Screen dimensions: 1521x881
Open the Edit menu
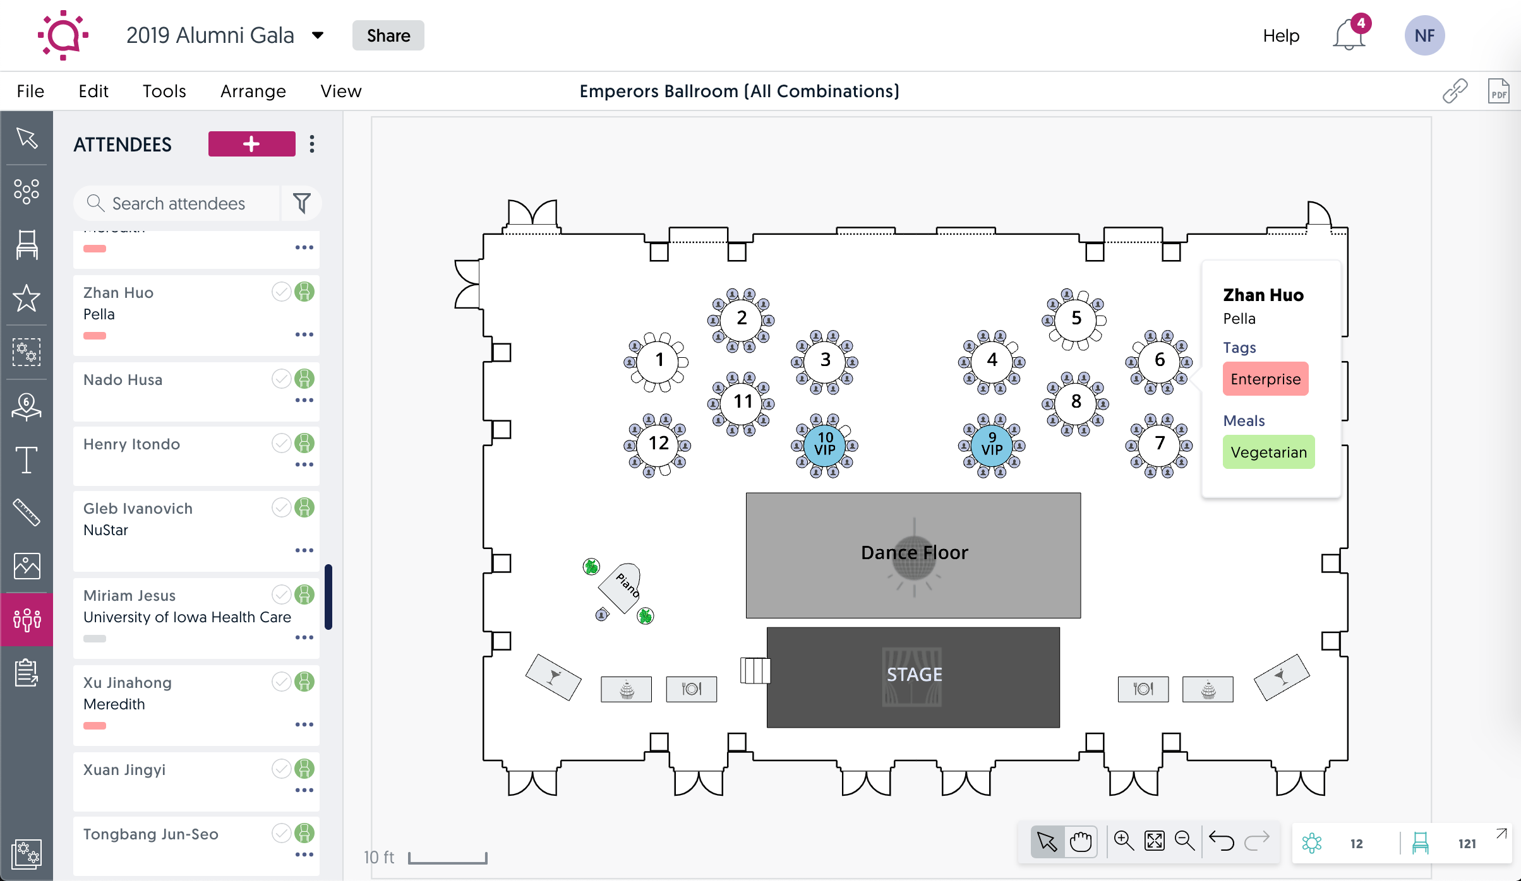click(x=93, y=91)
